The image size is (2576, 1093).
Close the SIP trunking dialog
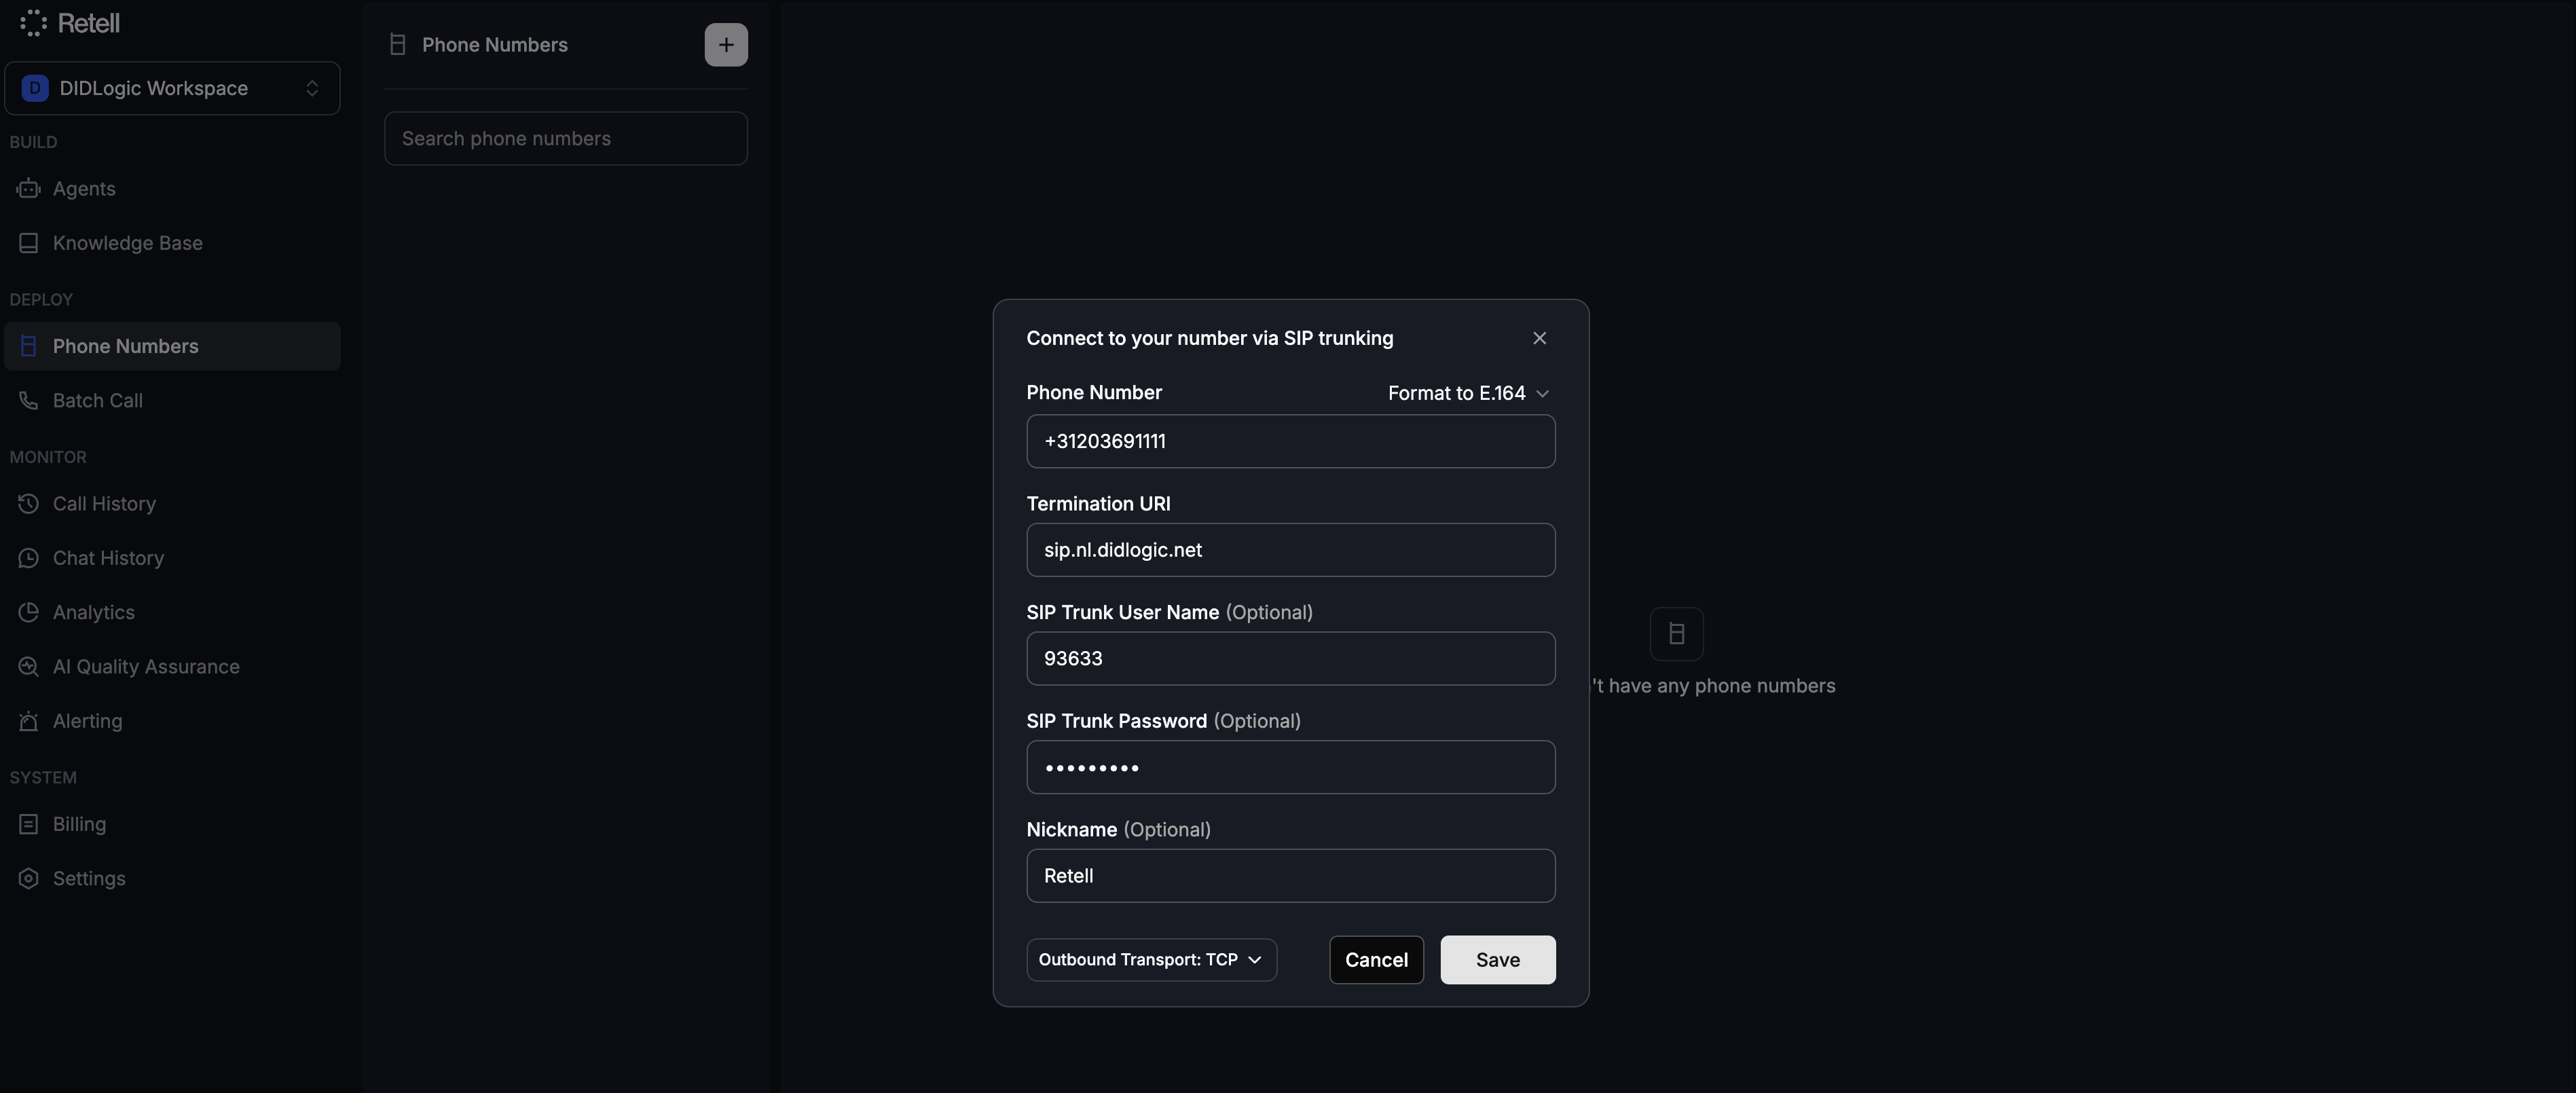click(x=1539, y=338)
